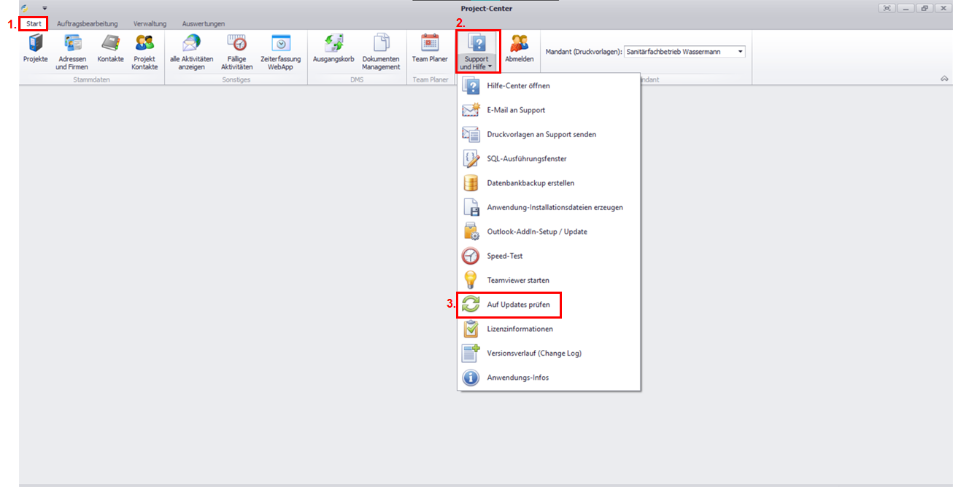Show alle Aktivitäten anzeigen
953x487 pixels.
(x=191, y=51)
